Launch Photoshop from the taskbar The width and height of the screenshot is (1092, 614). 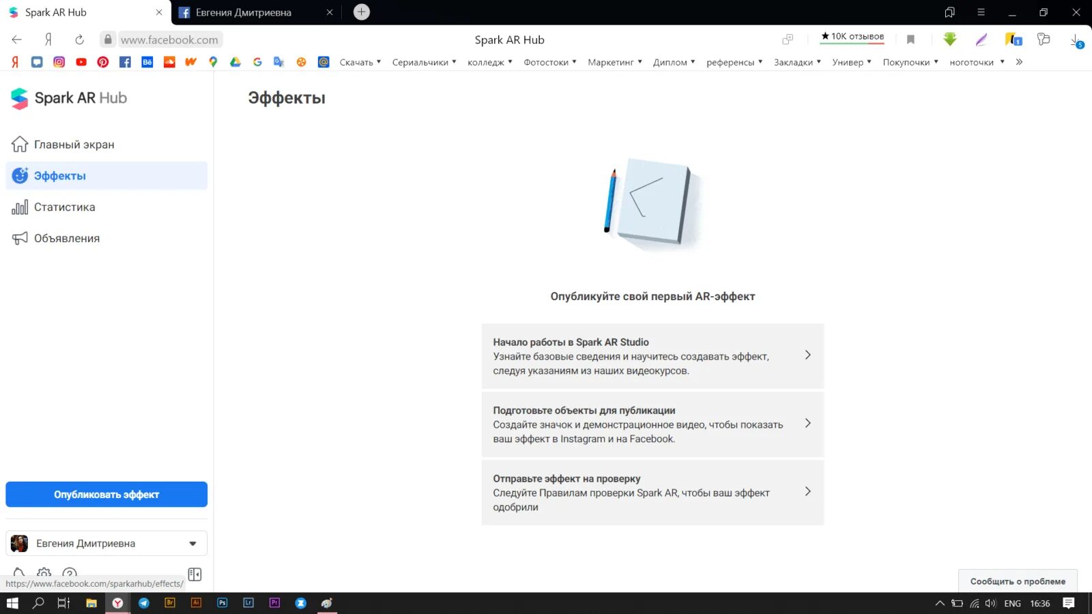point(222,603)
